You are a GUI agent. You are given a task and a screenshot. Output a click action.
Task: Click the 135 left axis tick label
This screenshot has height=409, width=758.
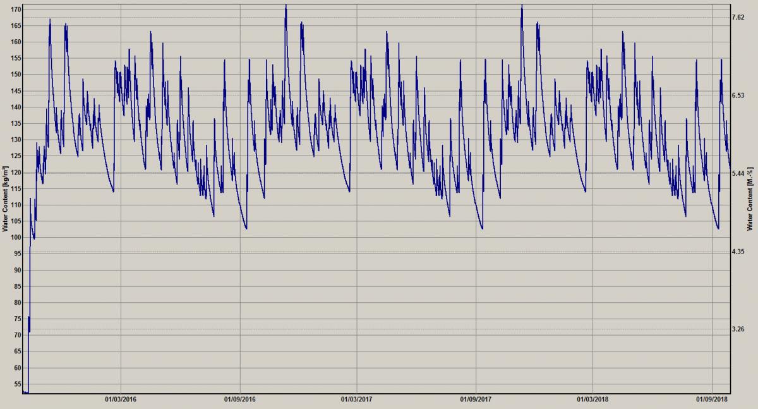[x=17, y=124]
